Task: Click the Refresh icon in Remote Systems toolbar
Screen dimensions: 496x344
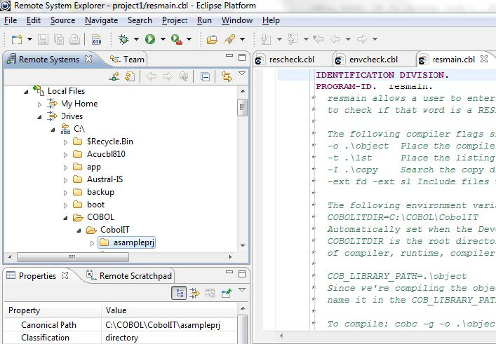Action: click(x=130, y=77)
